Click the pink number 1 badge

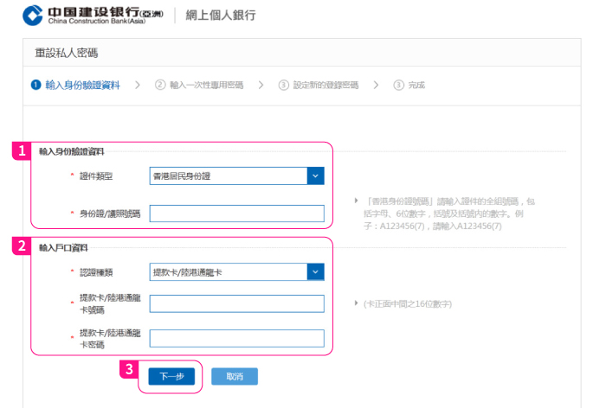click(x=23, y=150)
